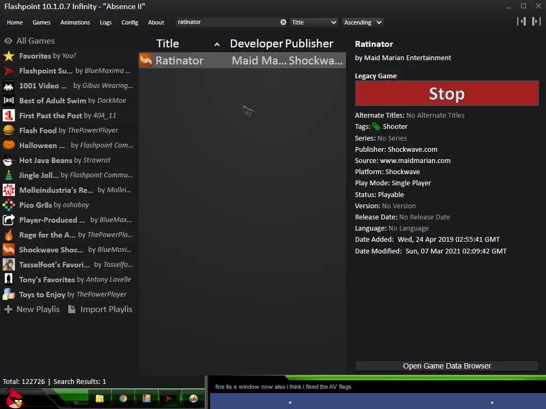Toggle the right sidebar visibility
This screenshot has width=546, height=409.
tap(536, 21)
